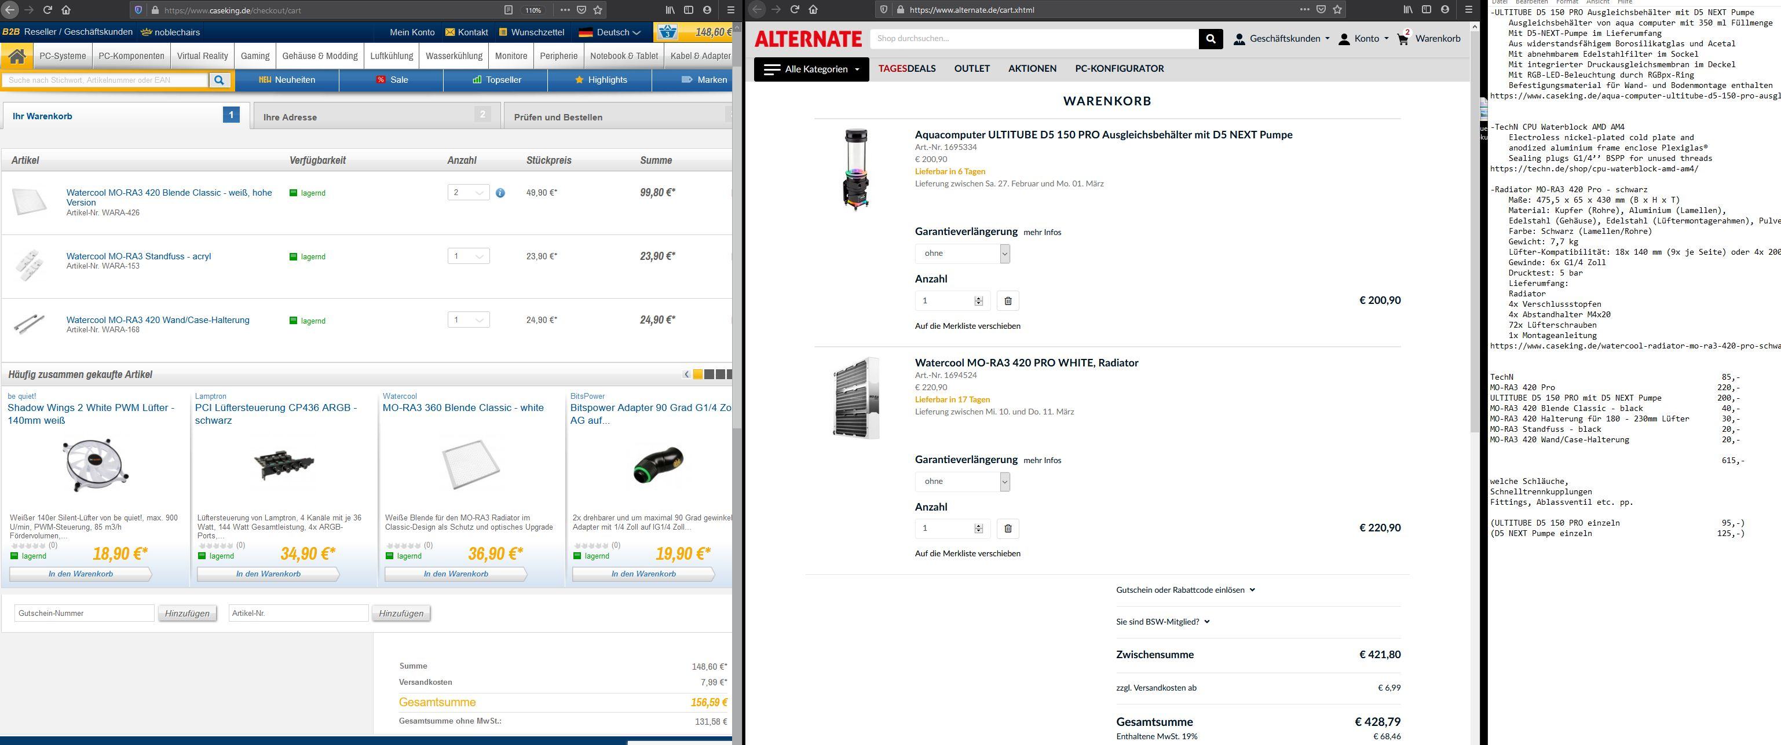1781x745 pixels.
Task: Open TAGESDEALS on Alternate
Action: click(x=906, y=68)
